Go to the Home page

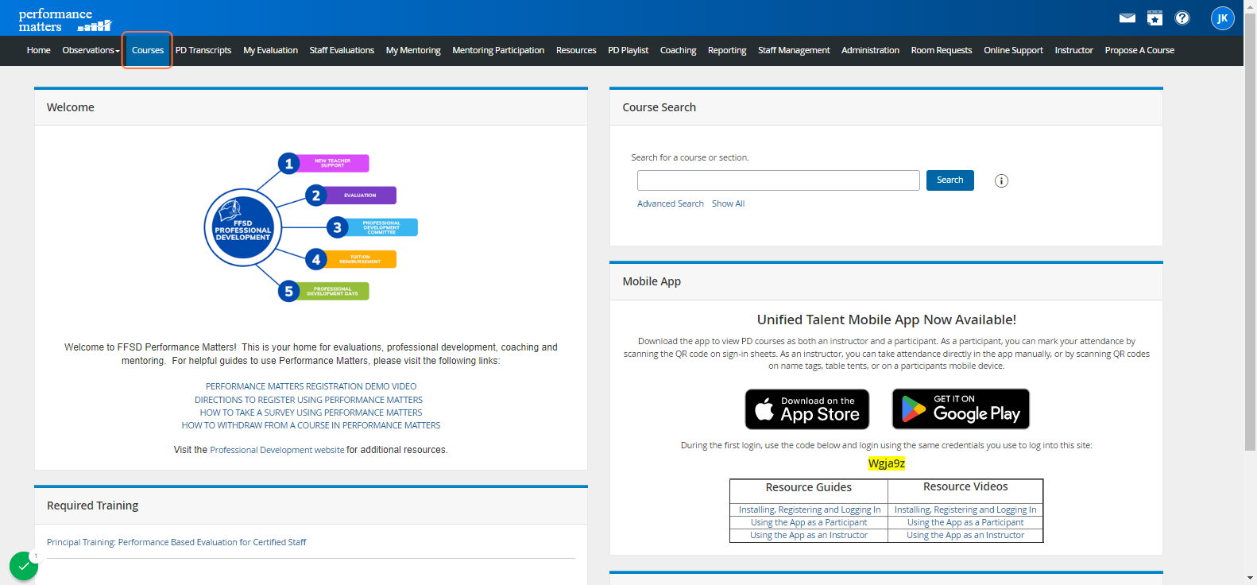(x=38, y=50)
